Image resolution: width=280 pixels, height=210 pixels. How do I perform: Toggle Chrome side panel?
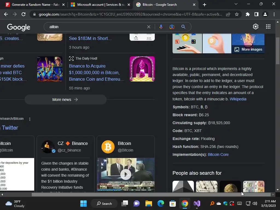click(256, 14)
